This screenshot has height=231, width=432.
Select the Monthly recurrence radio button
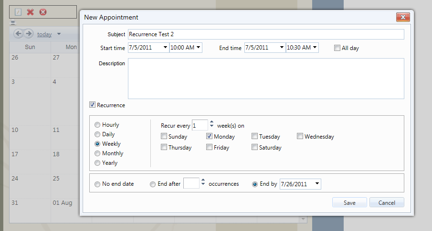[x=98, y=153]
